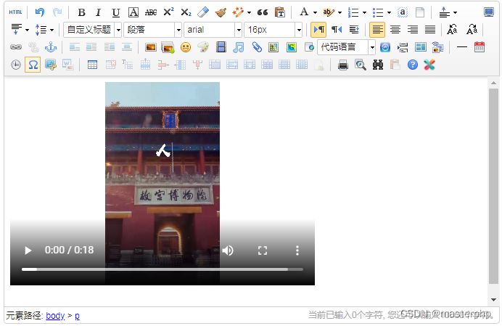Viewport: 502px width, 326px height.
Task: Insert current time
Action: point(16,65)
